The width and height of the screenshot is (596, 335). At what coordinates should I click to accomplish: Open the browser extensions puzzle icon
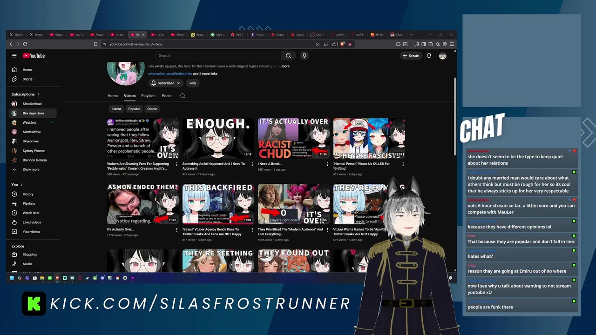coord(398,44)
